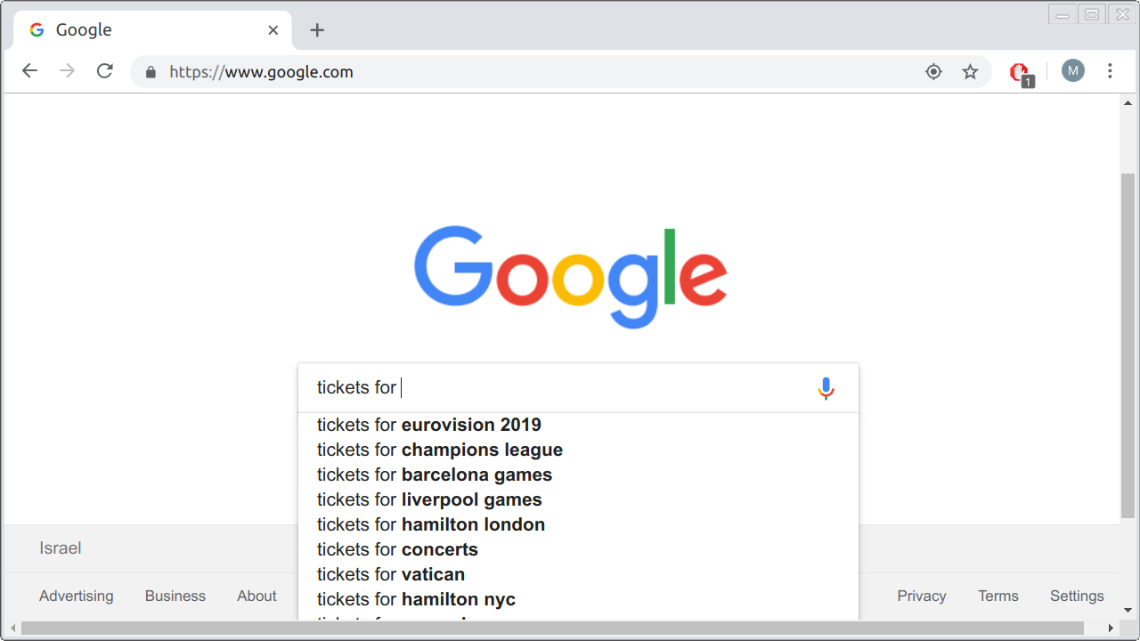The width and height of the screenshot is (1140, 641).
Task: Click the About link in the footer
Action: point(256,596)
